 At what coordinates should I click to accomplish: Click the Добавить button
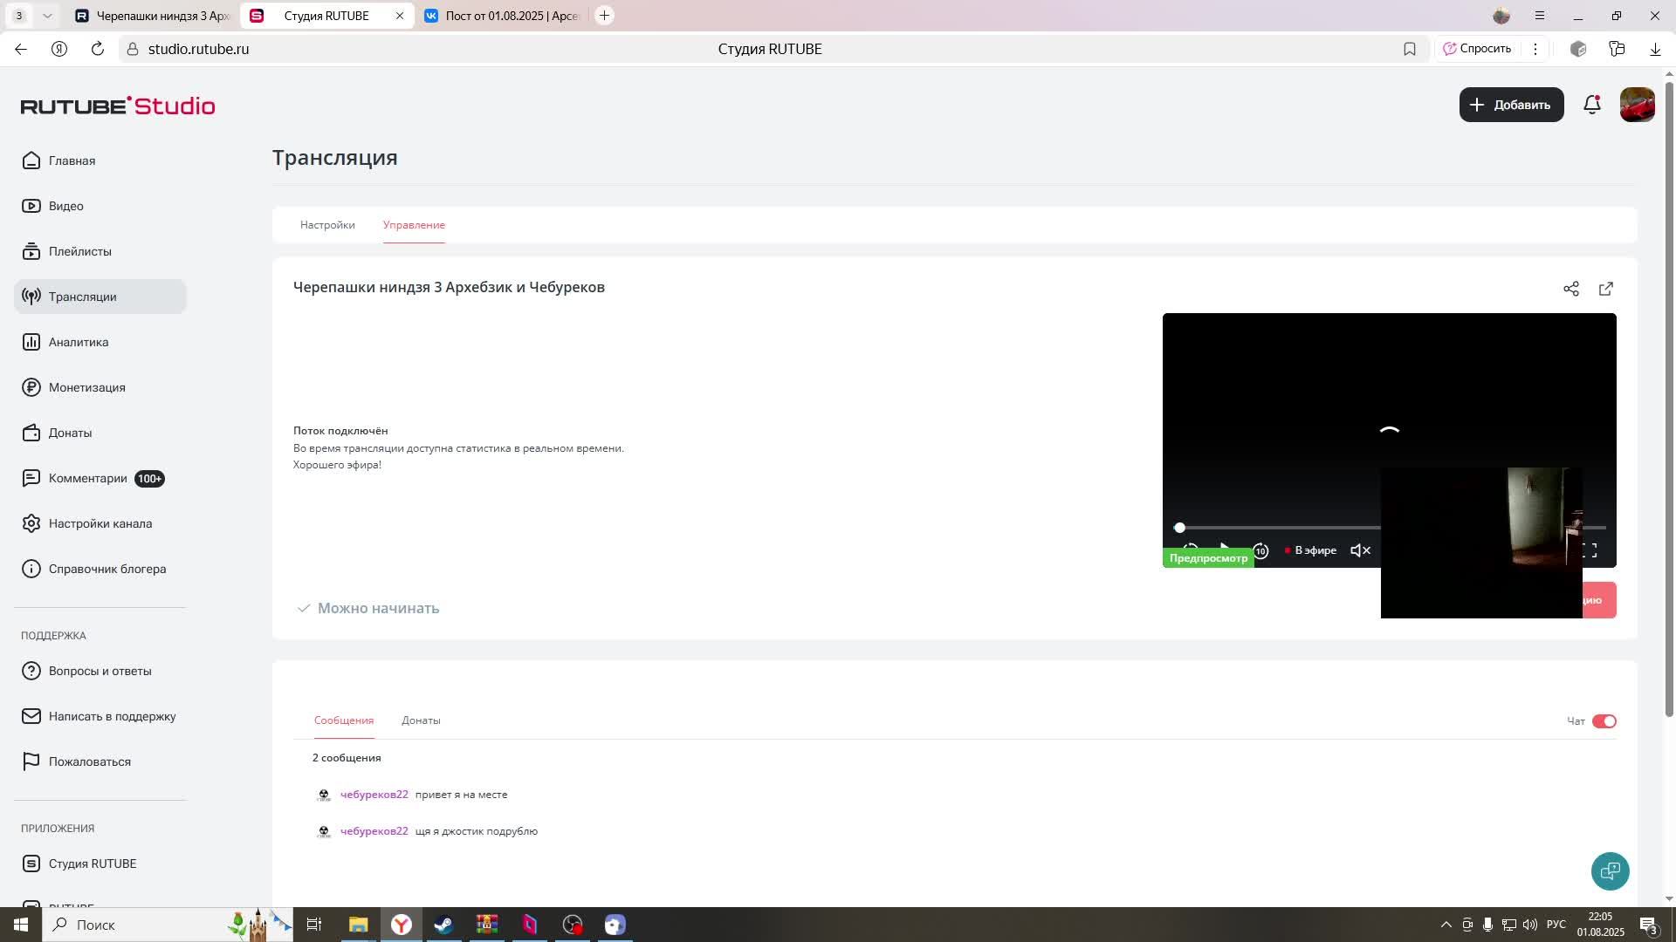point(1511,105)
